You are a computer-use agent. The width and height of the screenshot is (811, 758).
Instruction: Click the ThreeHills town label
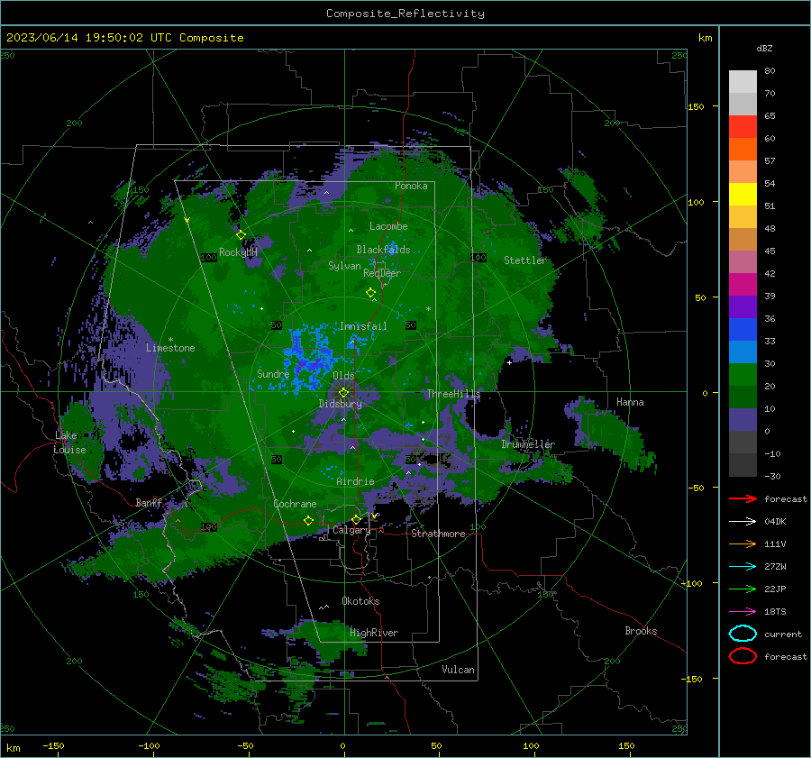pos(453,394)
